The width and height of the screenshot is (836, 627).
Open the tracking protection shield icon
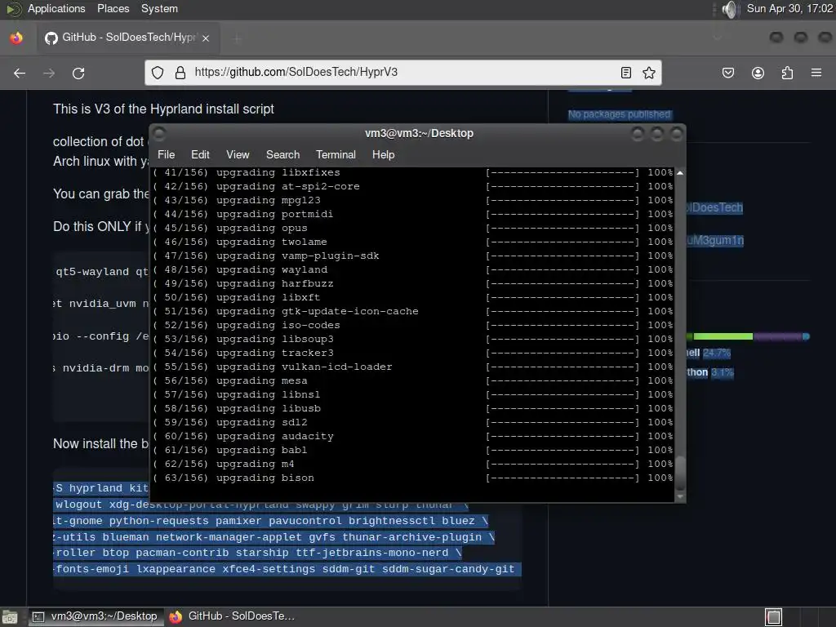[158, 73]
